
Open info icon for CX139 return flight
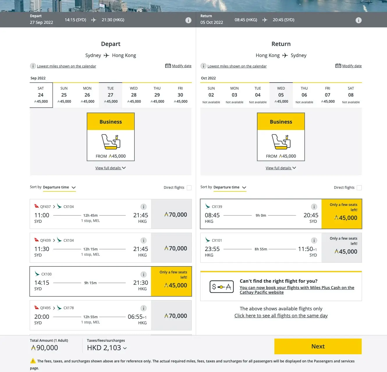314,207
